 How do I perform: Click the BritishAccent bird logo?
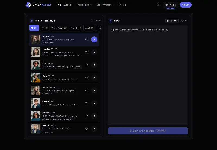(28, 5)
